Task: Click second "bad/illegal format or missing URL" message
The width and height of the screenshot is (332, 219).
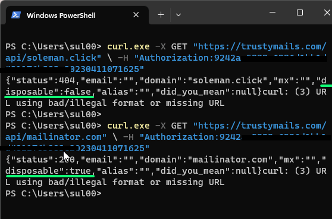Action: click(136, 182)
